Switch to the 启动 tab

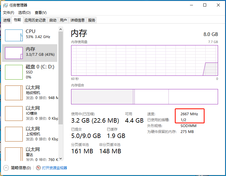tap(53, 20)
